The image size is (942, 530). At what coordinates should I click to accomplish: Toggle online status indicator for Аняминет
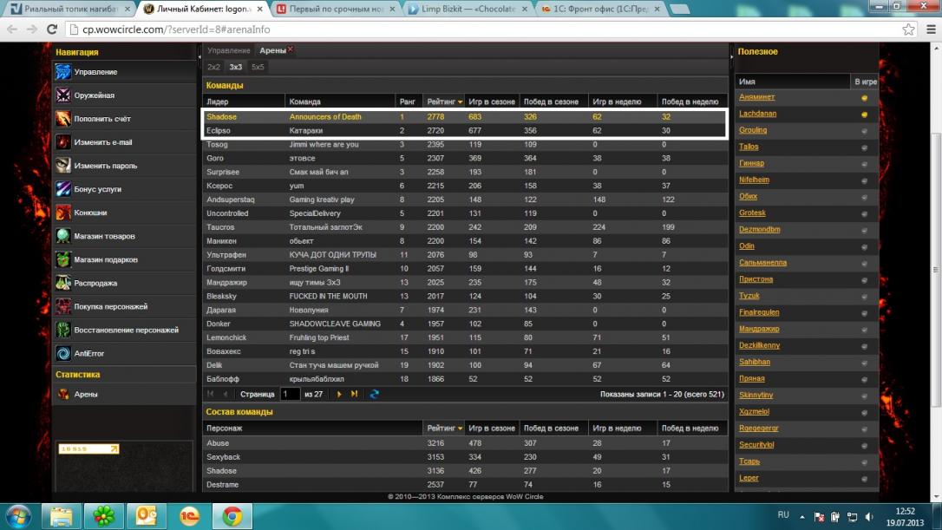(x=864, y=98)
